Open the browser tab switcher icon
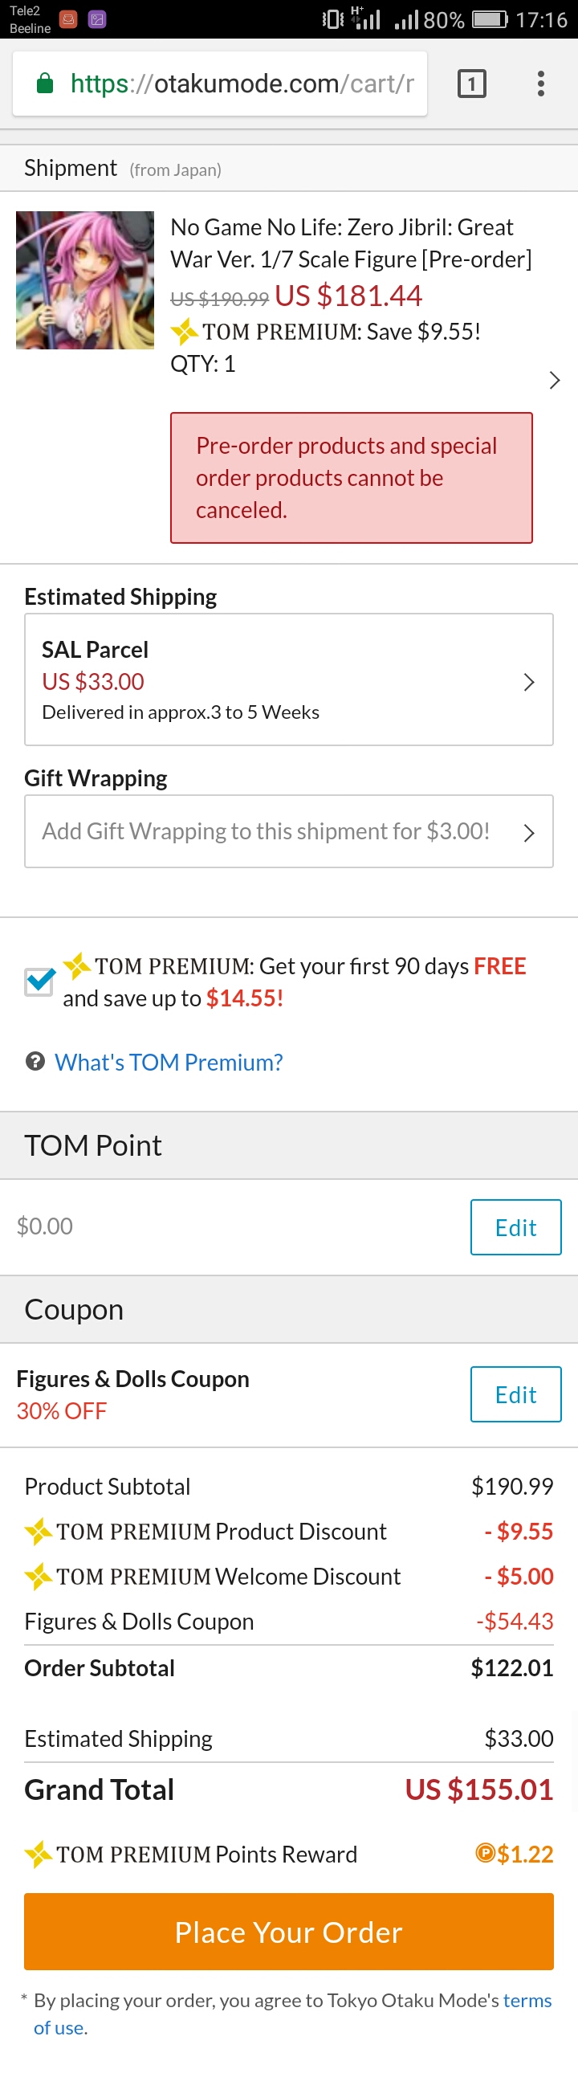 472,84
